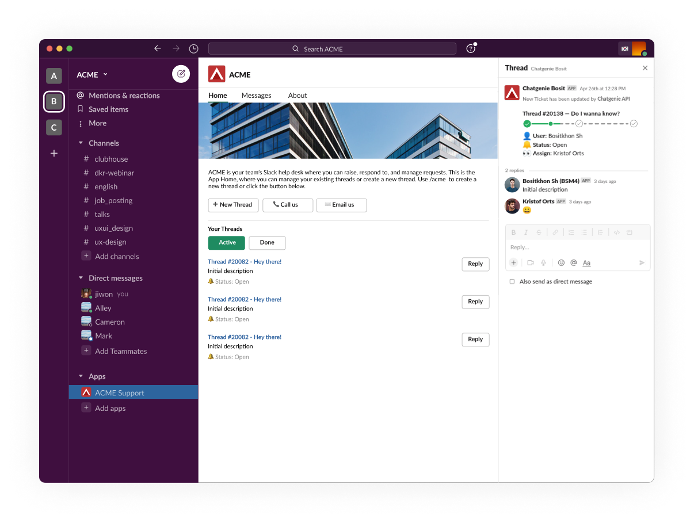Click the New Thread button
Screen dimensions: 694x522
233,205
